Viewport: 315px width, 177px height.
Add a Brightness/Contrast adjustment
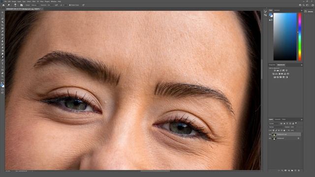click(x=275, y=71)
